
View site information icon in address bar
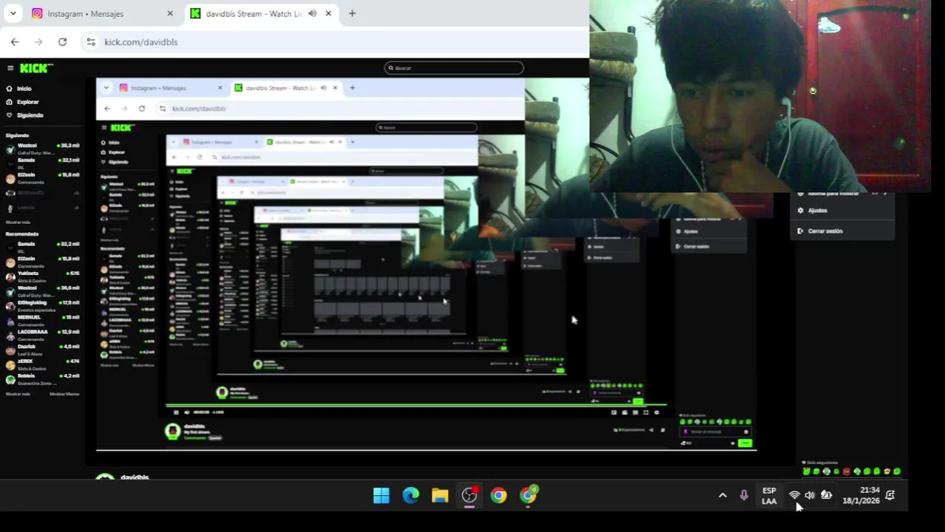[90, 42]
